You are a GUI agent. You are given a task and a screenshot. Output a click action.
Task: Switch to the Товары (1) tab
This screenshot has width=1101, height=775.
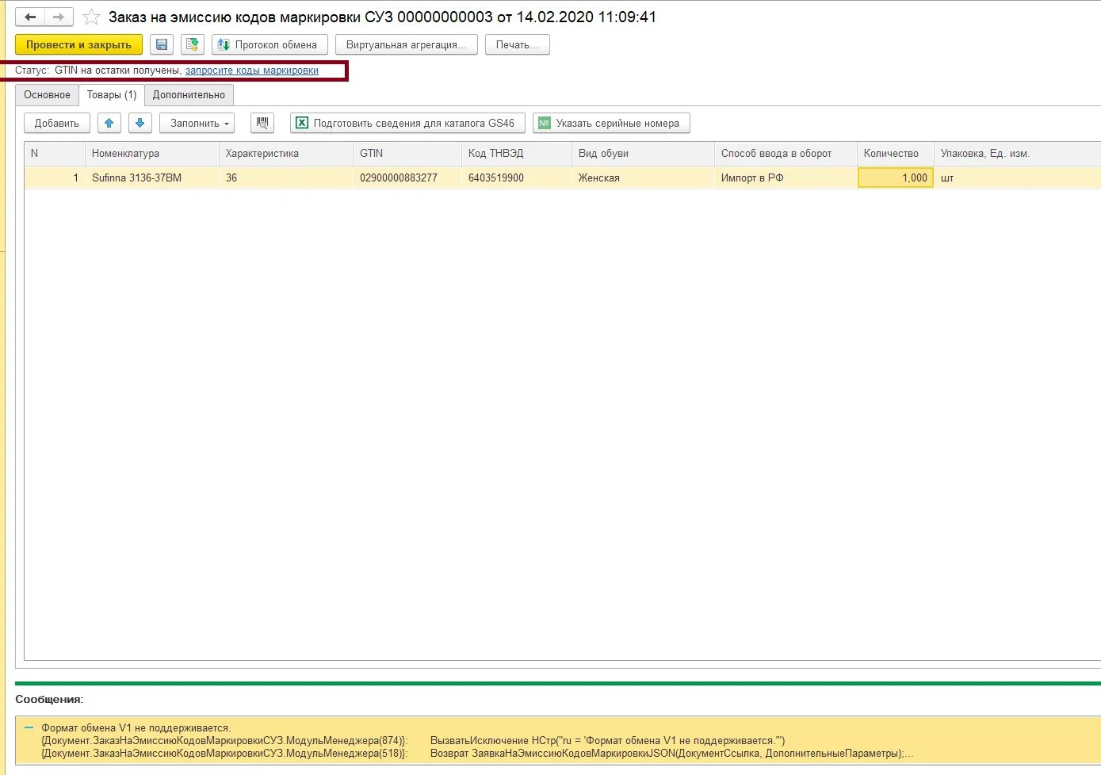click(x=112, y=94)
